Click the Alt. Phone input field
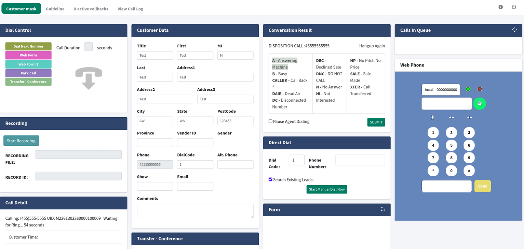 pyautogui.click(x=235, y=164)
